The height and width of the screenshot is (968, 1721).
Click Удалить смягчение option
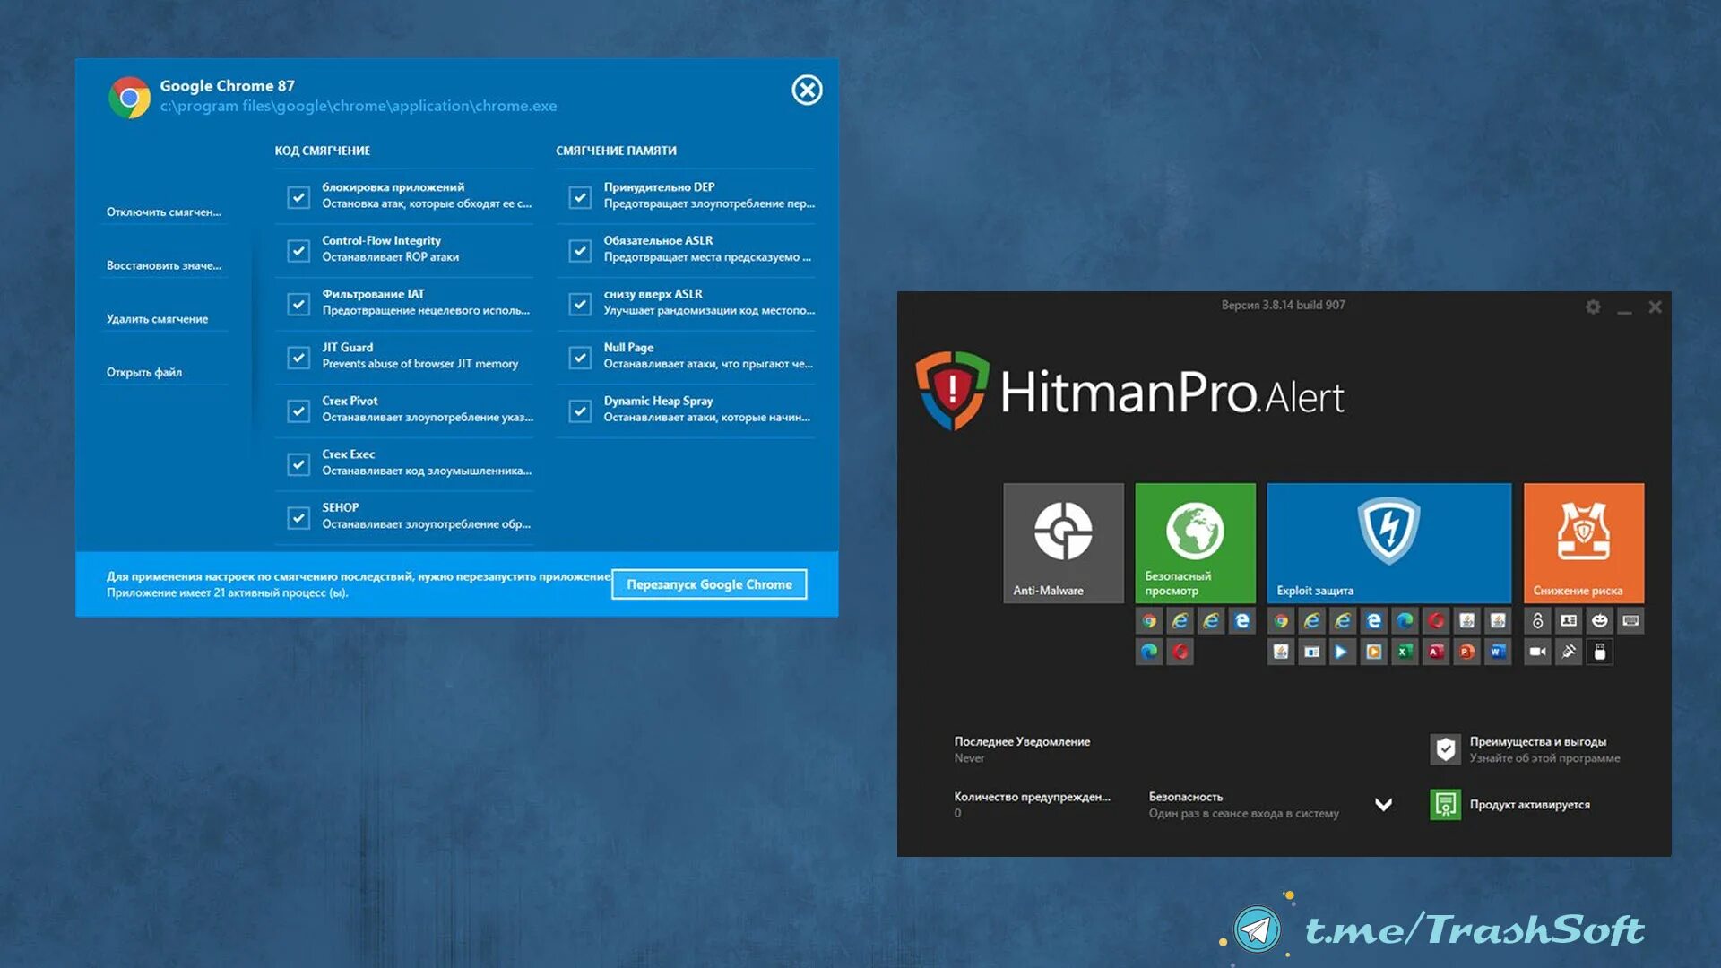point(157,319)
